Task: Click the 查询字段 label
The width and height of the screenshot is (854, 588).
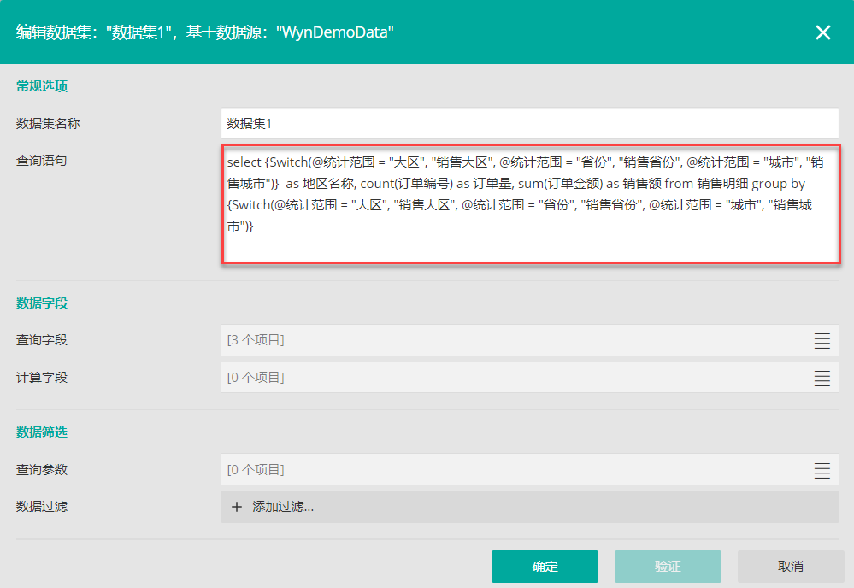Action: coord(41,340)
